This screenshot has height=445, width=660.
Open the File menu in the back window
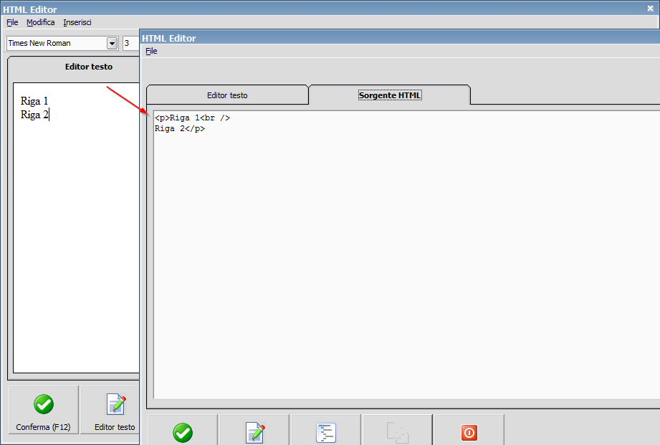12,22
